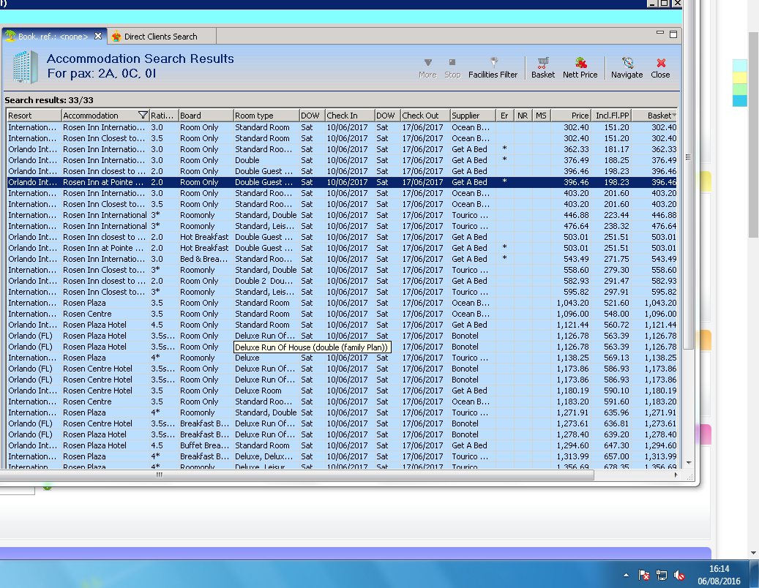The width and height of the screenshot is (759, 588).
Task: Open the Action Center flag icon
Action: [x=644, y=576]
